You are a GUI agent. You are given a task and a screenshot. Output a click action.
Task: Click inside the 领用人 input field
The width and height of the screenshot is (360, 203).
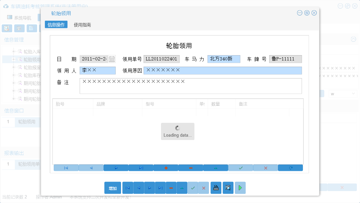(x=98, y=70)
